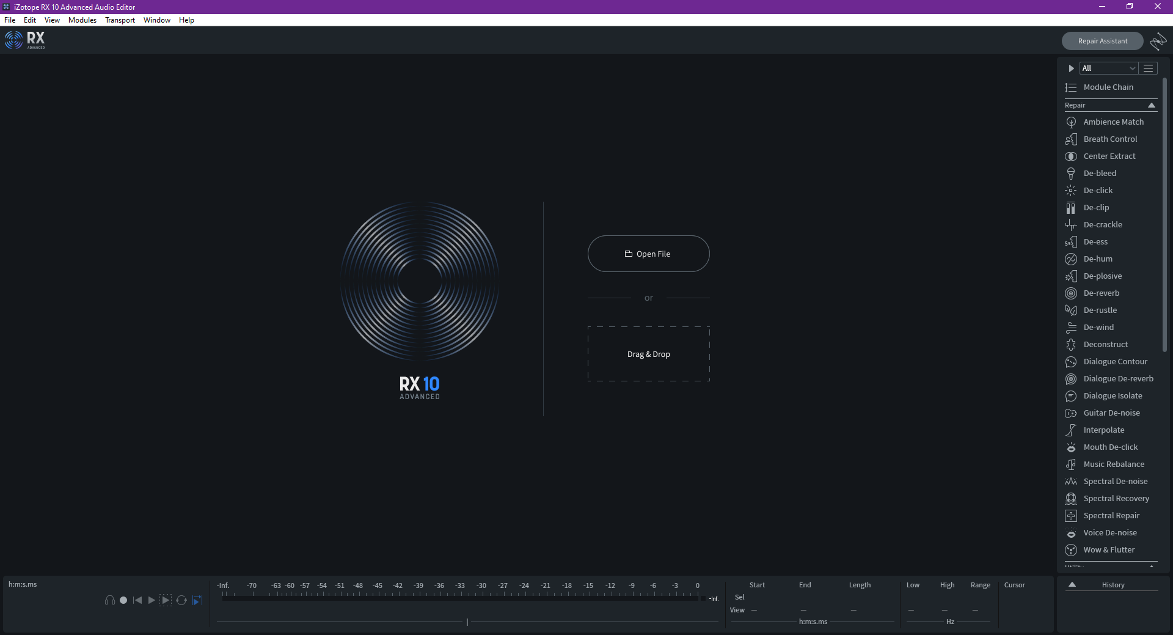Open the Voice De-noise module icon
Viewport: 1173px width, 635px height.
coord(1071,533)
